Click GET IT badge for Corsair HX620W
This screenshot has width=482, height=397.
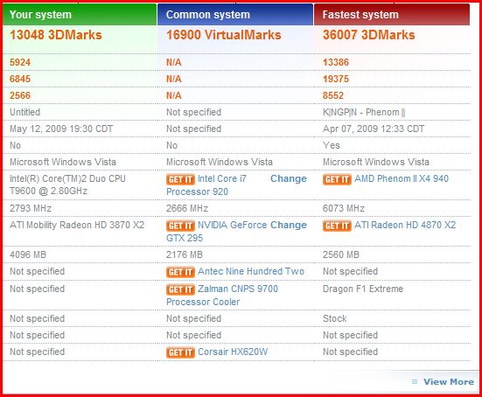(180, 352)
